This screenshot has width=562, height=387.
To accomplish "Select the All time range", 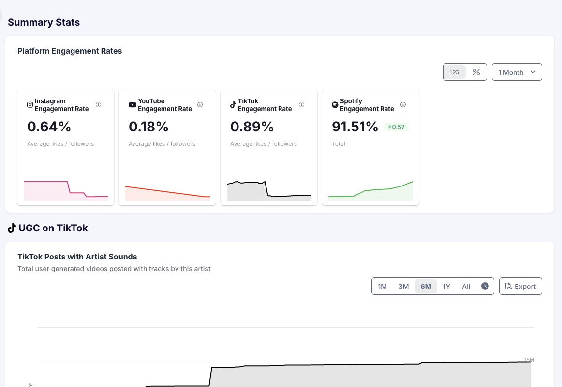I will 466,287.
